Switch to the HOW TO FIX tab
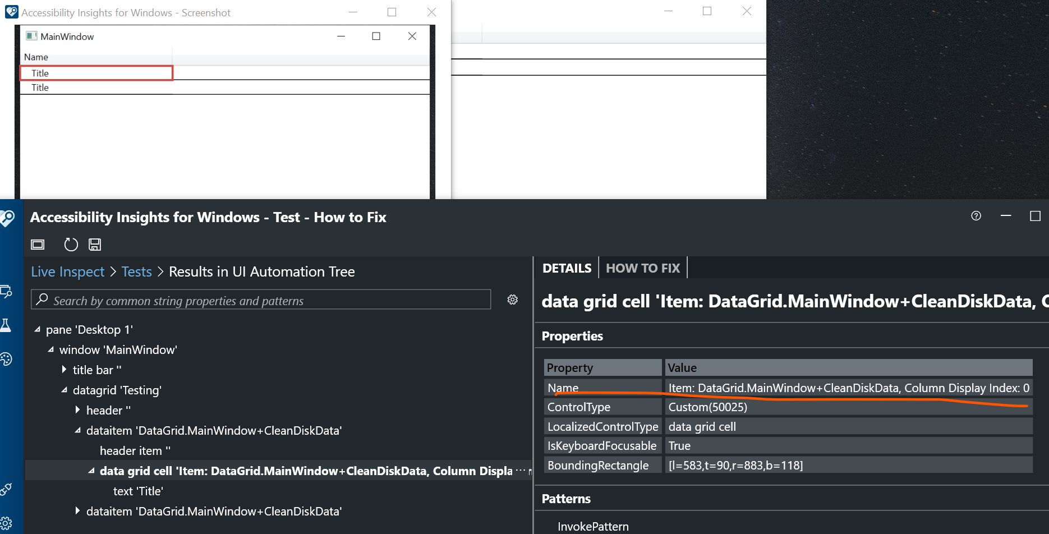Viewport: 1049px width, 534px height. 643,268
